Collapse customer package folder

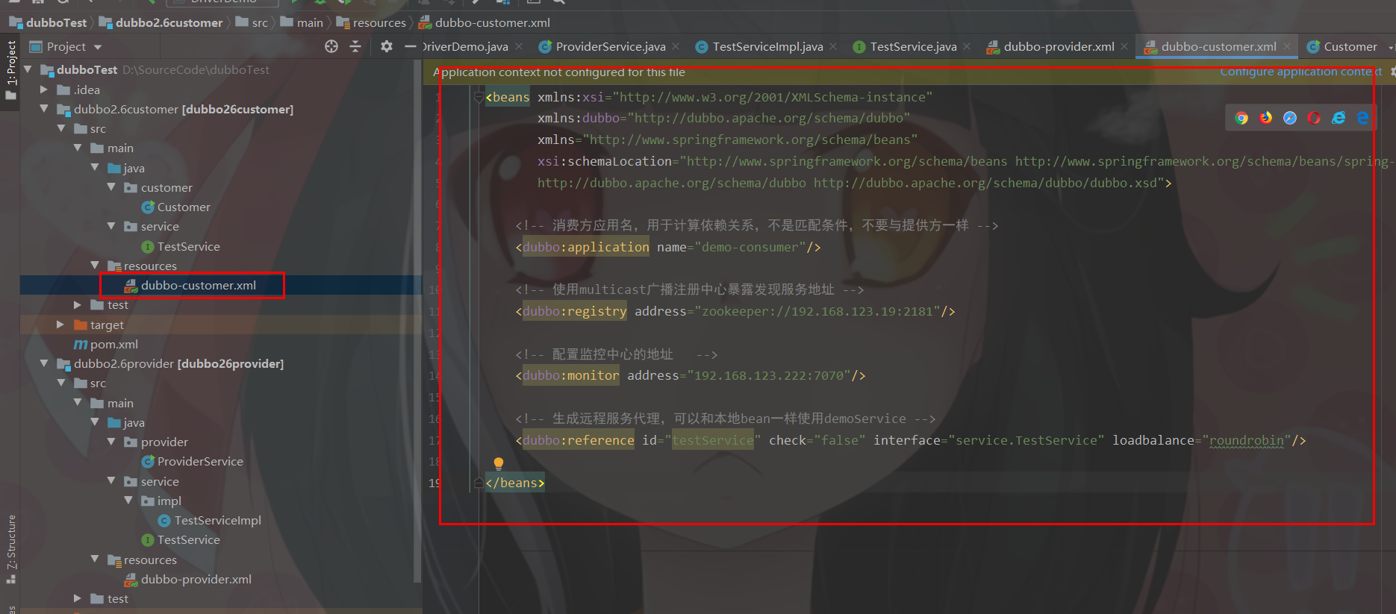111,187
